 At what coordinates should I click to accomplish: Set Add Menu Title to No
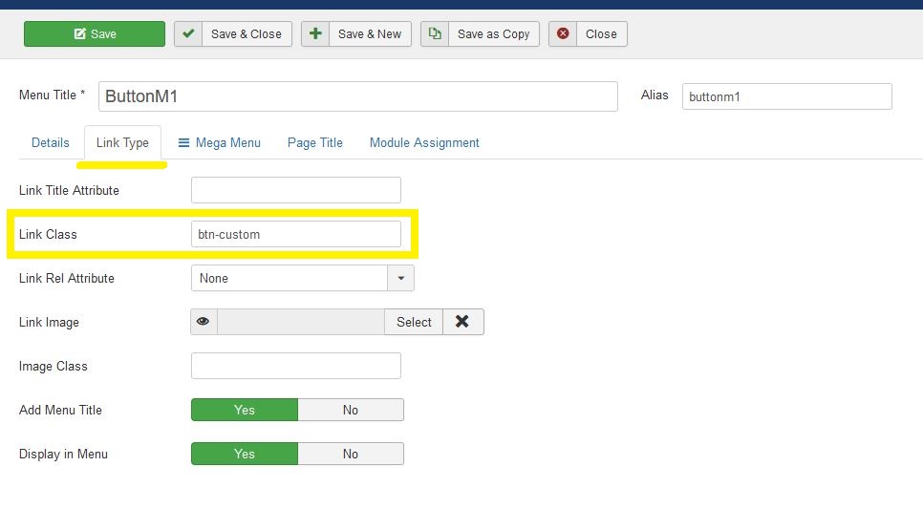pyautogui.click(x=351, y=410)
